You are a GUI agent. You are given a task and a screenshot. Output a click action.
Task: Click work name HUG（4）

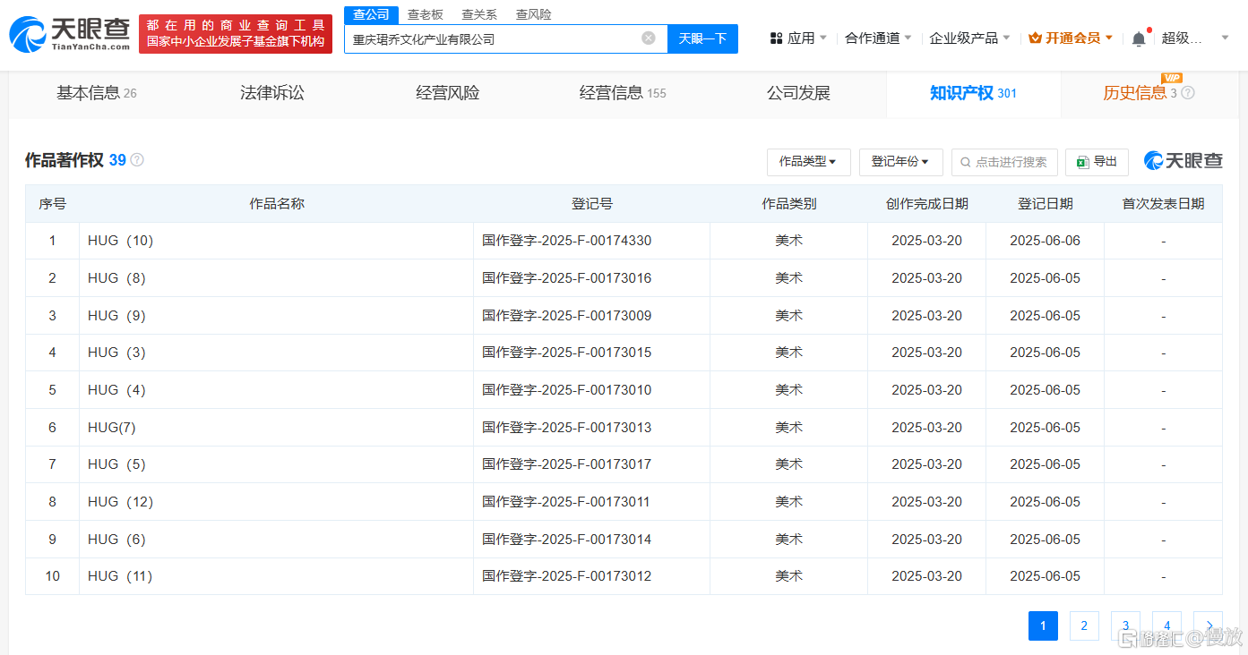point(116,390)
